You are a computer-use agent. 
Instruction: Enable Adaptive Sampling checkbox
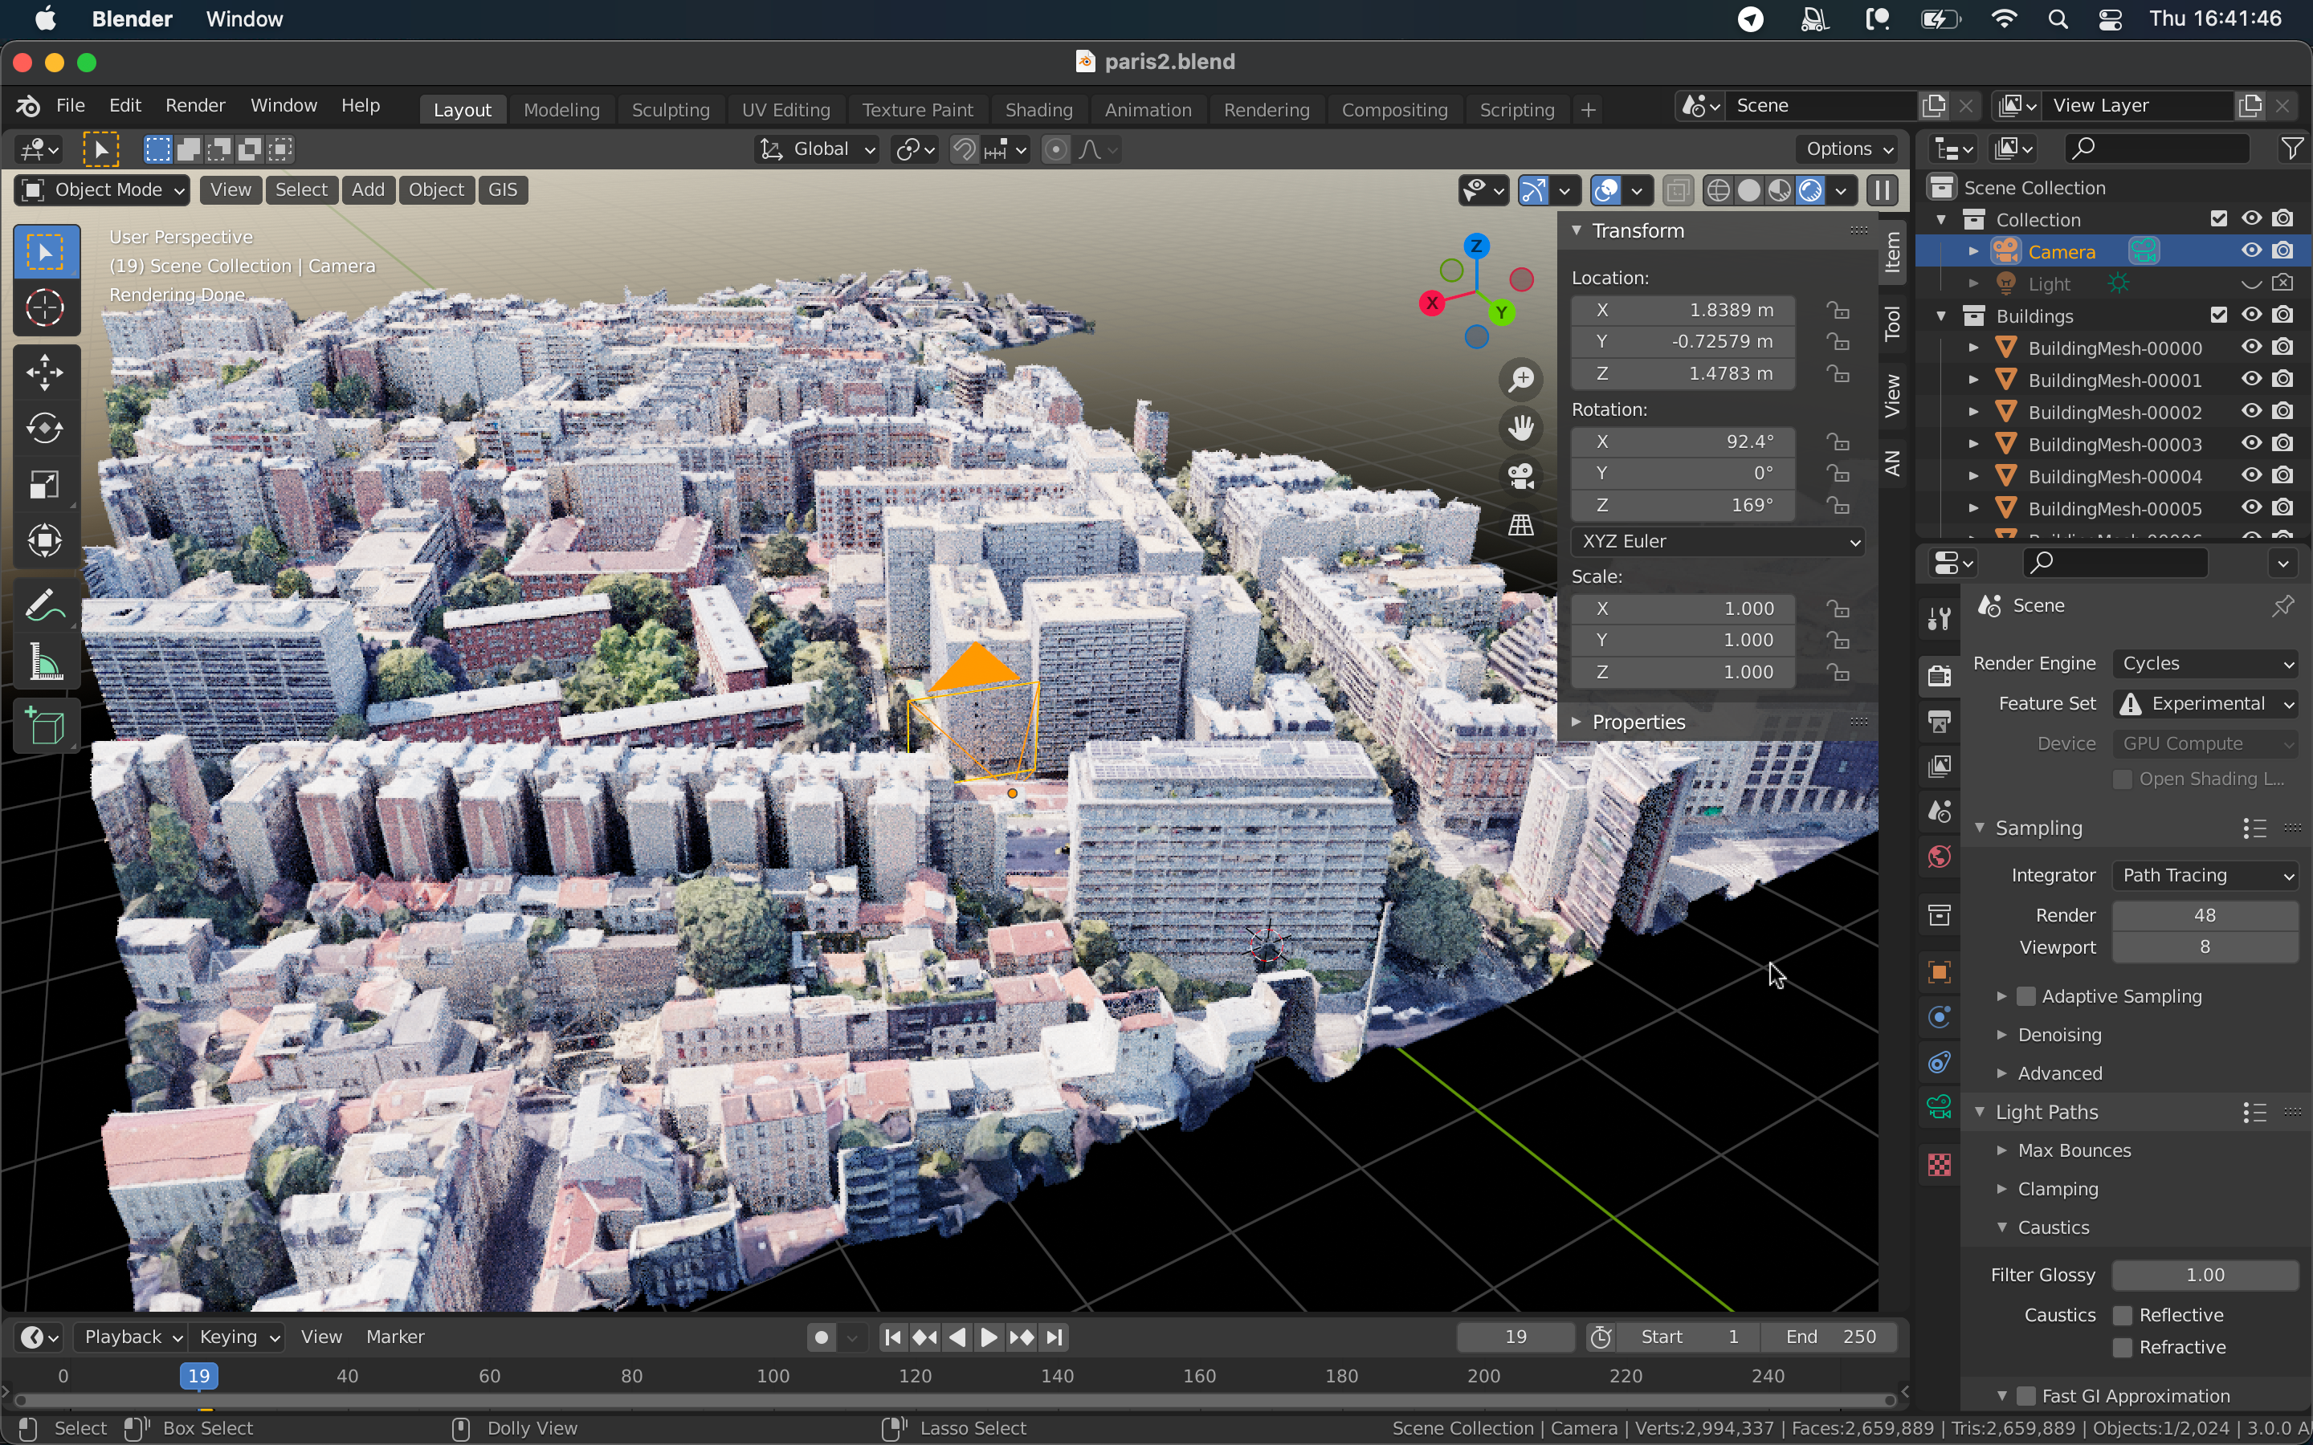point(2025,995)
